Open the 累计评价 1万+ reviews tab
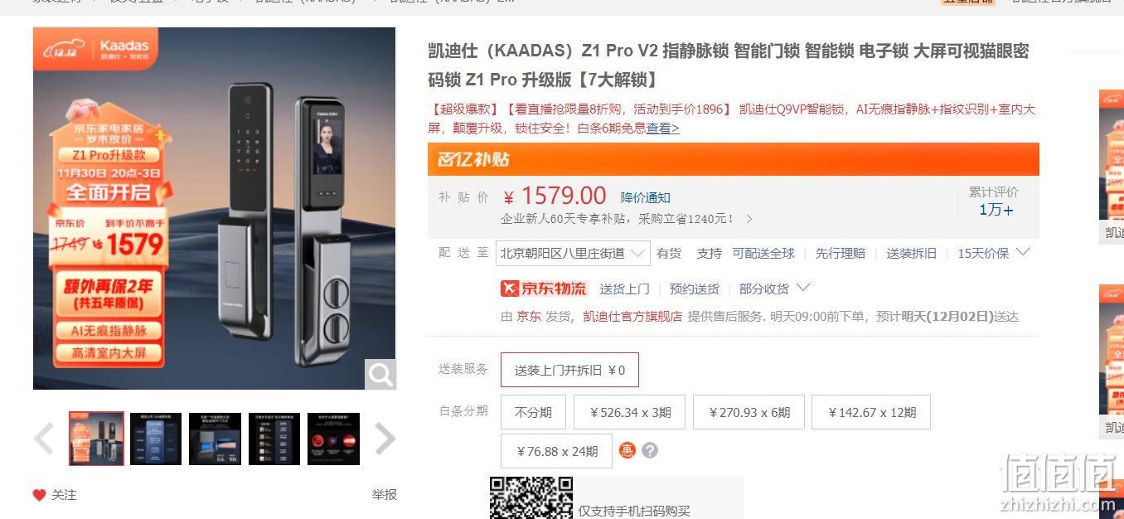This screenshot has height=519, width=1124. click(995, 201)
